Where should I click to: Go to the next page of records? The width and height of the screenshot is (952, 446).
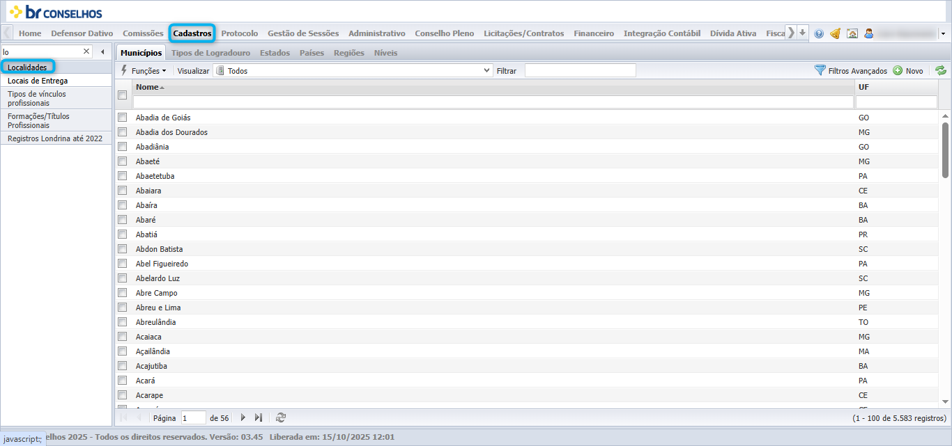(x=243, y=417)
